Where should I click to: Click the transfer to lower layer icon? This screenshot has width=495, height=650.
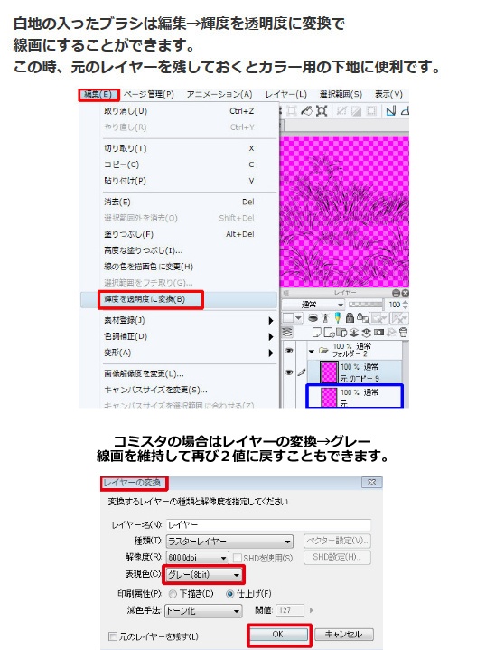pyautogui.click(x=354, y=333)
